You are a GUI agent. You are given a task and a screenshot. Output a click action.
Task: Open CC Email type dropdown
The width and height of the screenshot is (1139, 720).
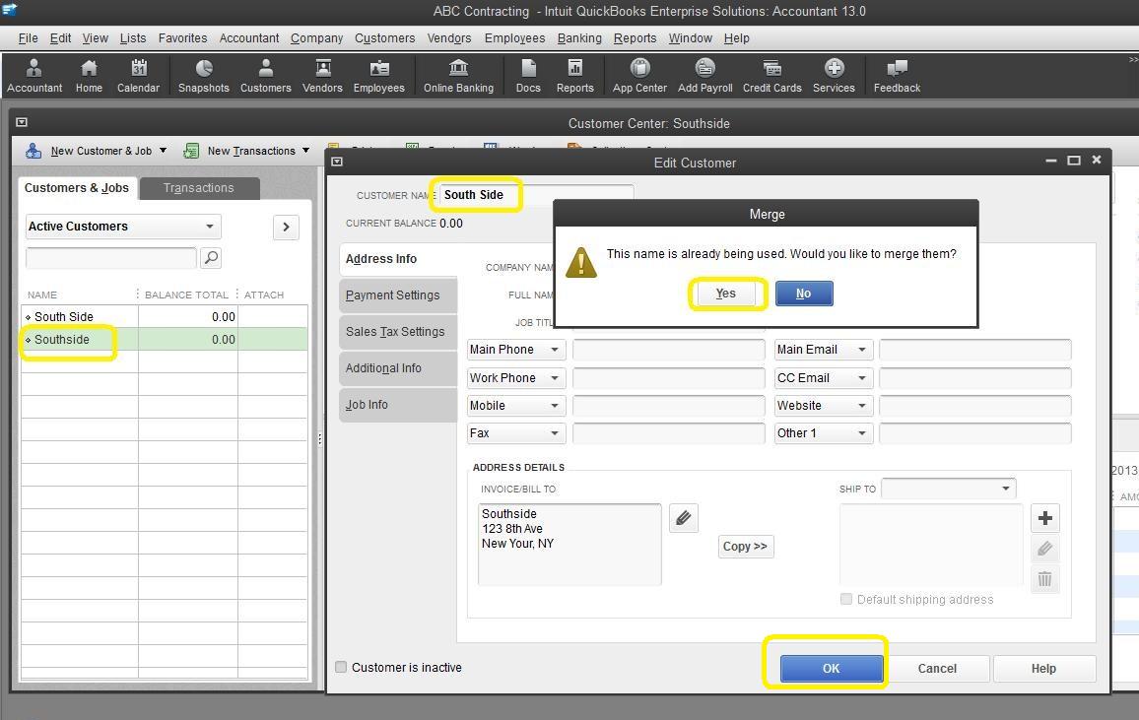[823, 378]
